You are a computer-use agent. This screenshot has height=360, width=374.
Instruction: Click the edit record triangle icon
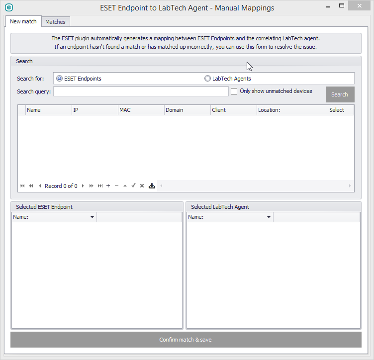click(125, 186)
